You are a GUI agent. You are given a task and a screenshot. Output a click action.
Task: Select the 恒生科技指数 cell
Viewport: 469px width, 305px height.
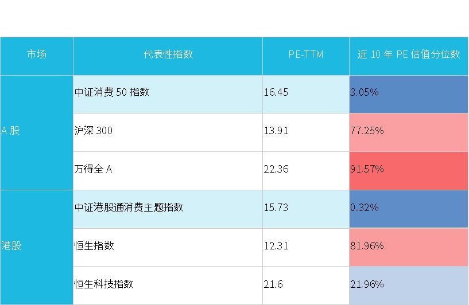[168, 284]
